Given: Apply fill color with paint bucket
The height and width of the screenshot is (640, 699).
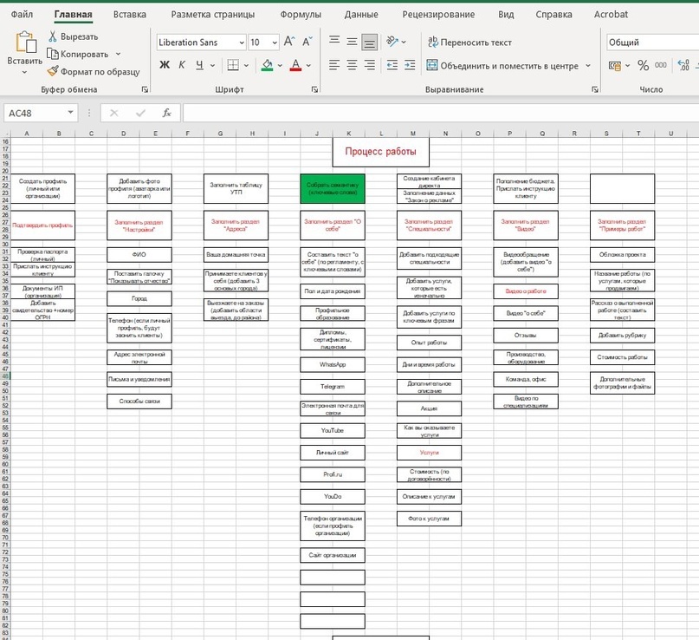Looking at the screenshot, I should pos(267,65).
